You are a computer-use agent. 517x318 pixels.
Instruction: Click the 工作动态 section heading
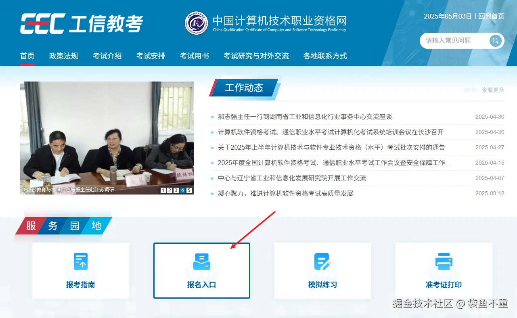click(x=244, y=88)
